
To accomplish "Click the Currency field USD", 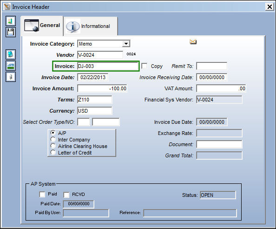I will (94, 111).
